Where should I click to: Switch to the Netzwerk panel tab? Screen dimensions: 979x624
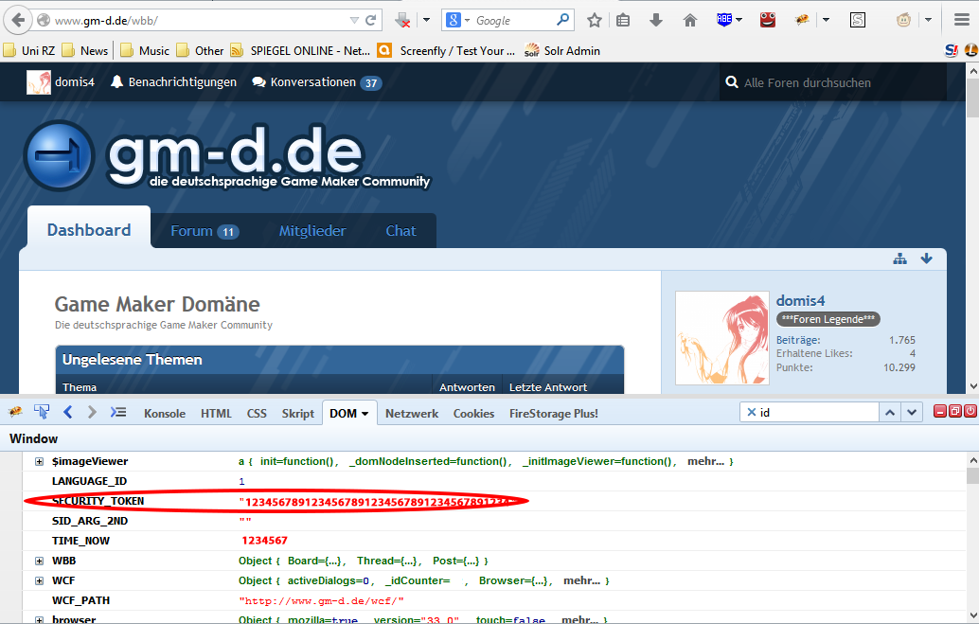point(411,414)
